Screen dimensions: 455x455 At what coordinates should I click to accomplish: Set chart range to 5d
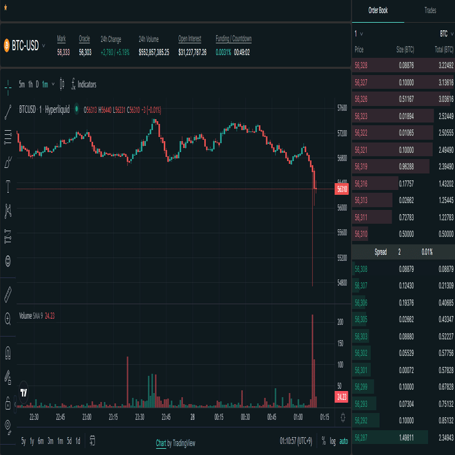click(69, 441)
